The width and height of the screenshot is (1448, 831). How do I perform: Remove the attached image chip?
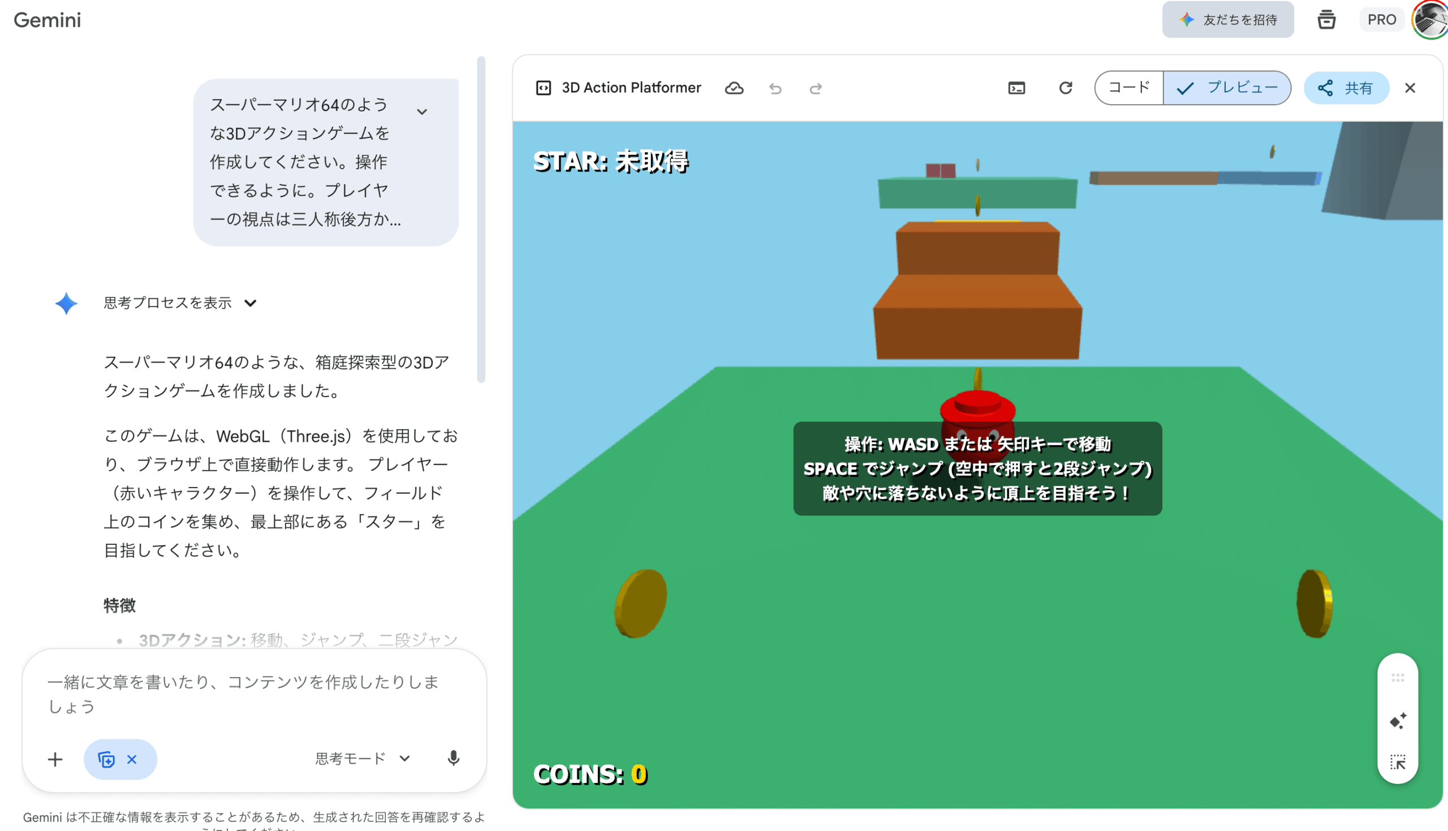(131, 759)
